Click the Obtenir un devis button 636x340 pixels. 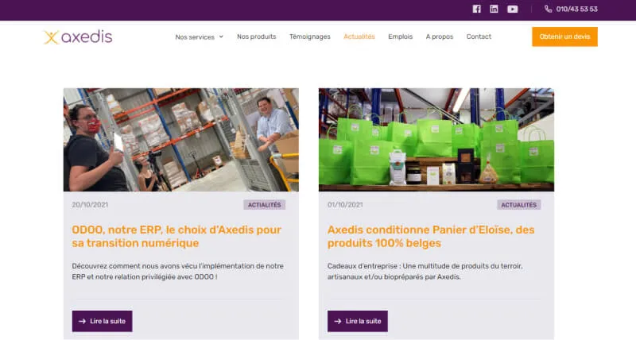(x=564, y=37)
